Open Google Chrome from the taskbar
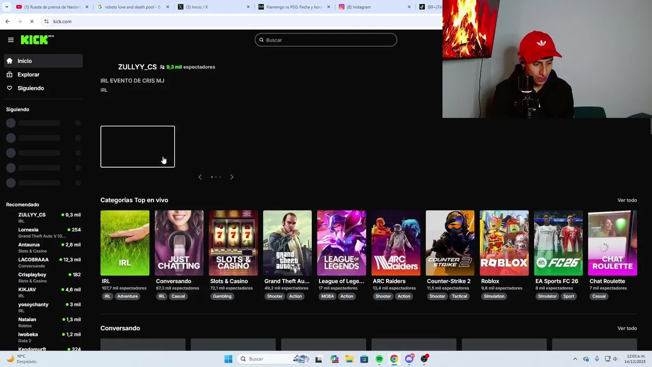This screenshot has width=652, height=367. pos(394,359)
